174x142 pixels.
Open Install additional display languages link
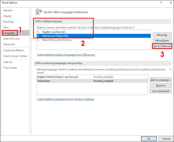click(66, 55)
